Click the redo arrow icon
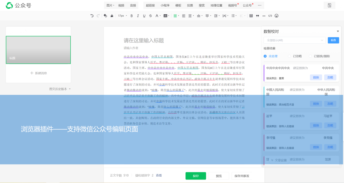This screenshot has width=344, height=183. tap(98, 16)
